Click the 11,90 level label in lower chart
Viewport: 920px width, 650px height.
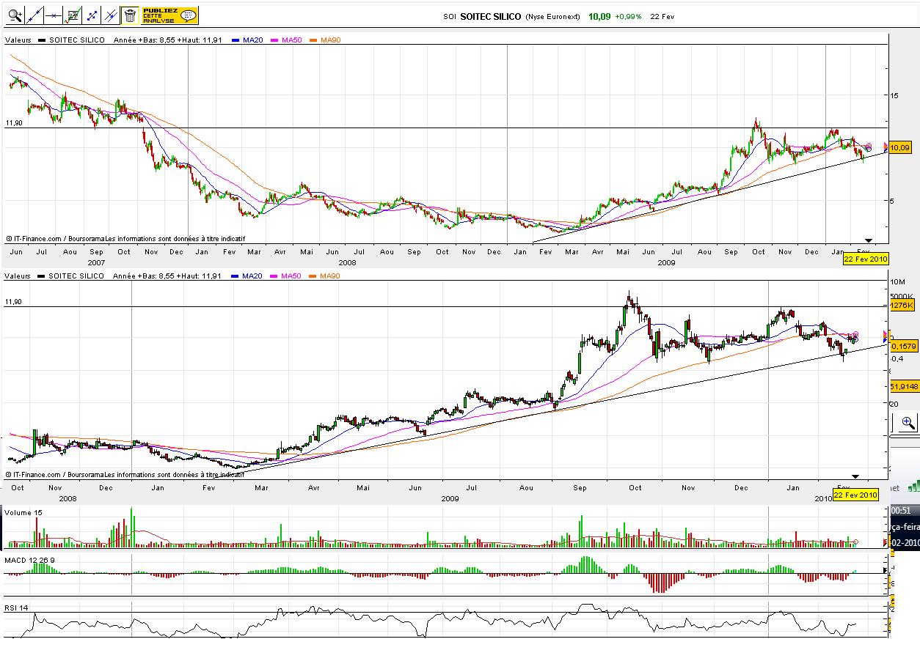[x=14, y=301]
